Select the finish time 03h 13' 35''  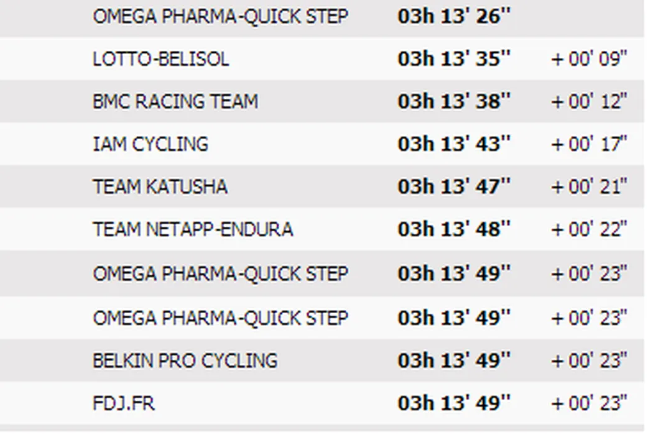pos(454,59)
